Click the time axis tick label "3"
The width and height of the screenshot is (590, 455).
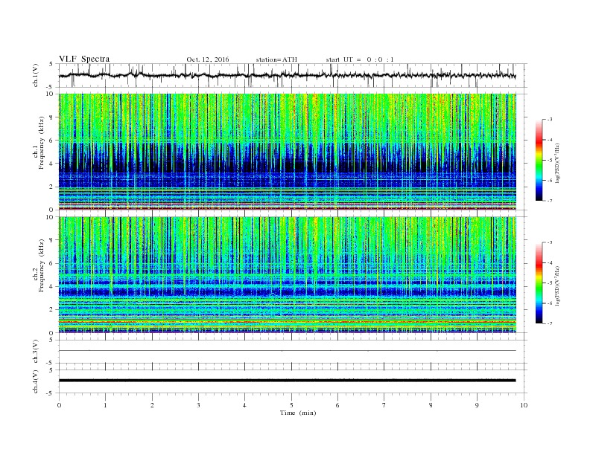[198, 405]
